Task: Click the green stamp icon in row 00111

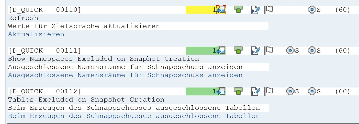Action: point(238,51)
